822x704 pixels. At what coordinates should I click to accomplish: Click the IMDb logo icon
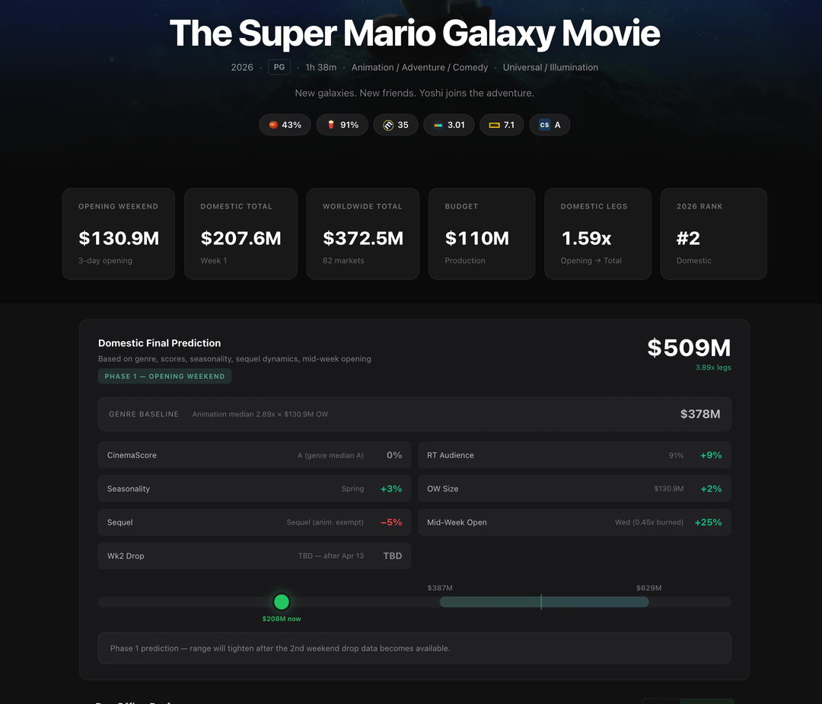495,125
